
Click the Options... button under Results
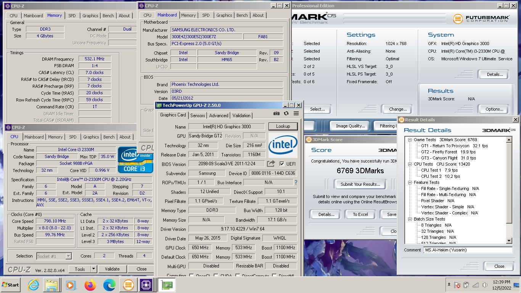point(495,109)
